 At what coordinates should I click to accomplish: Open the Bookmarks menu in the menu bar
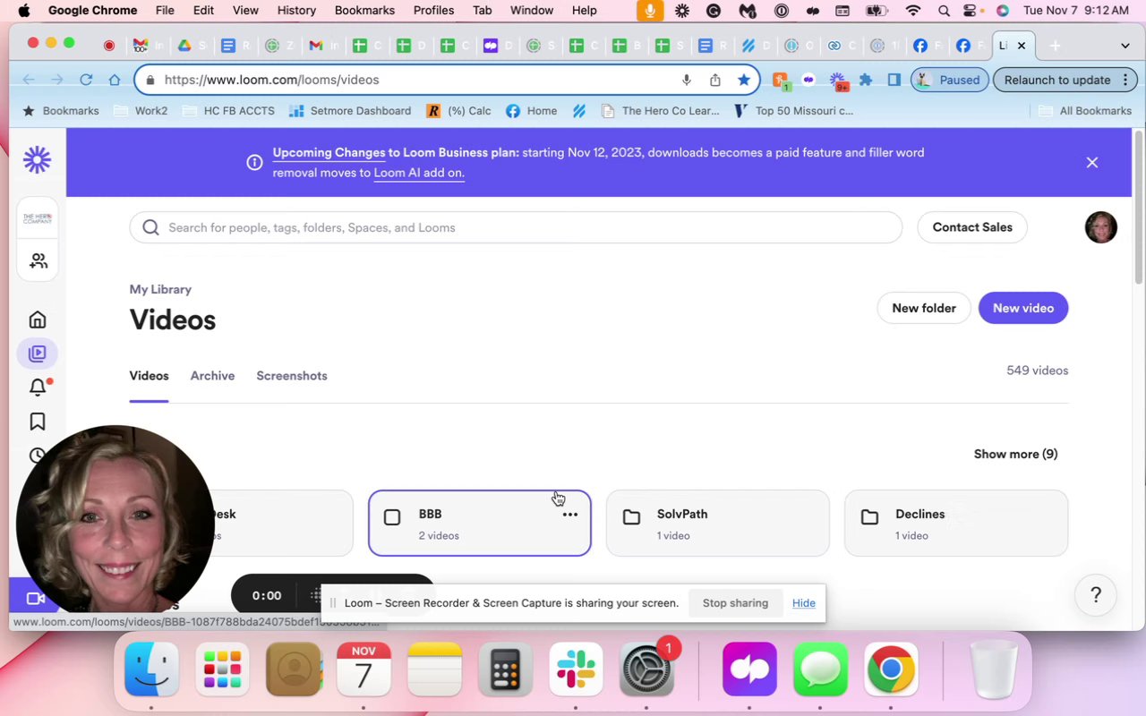364,11
